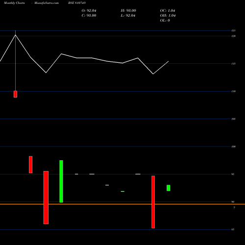Click the 90 price axis label
Image resolution: width=245 pixels, height=245 pixels.
coord(233,202)
